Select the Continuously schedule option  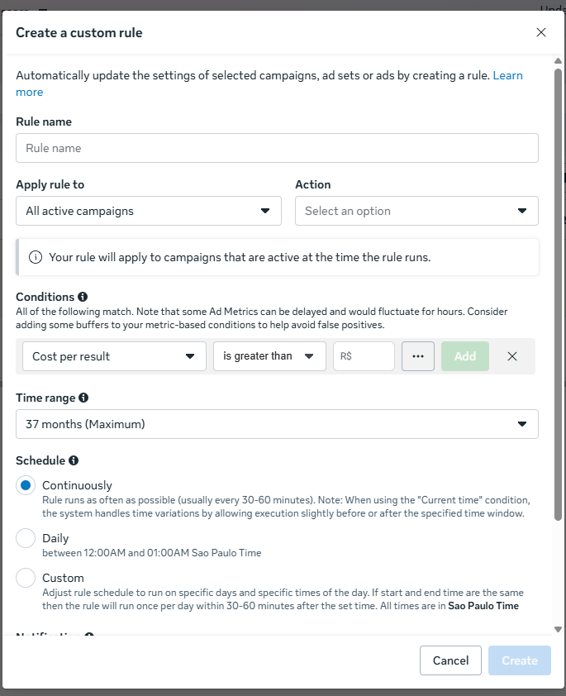click(x=26, y=486)
